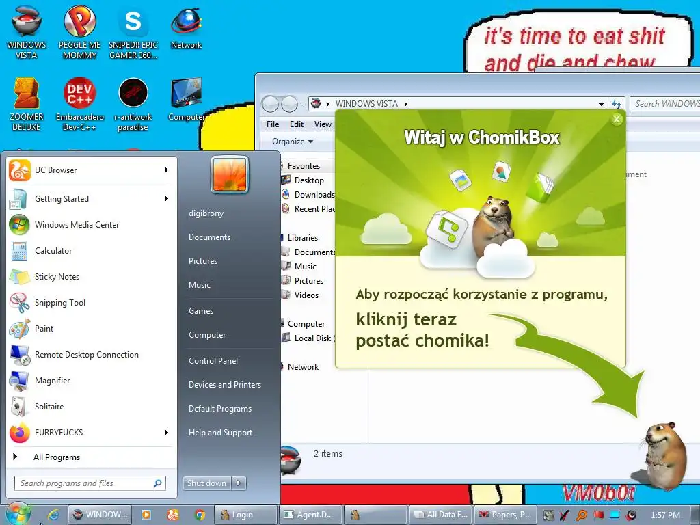
Task: Click the Firefox icon entry in Start menu
Action: [x=91, y=432]
